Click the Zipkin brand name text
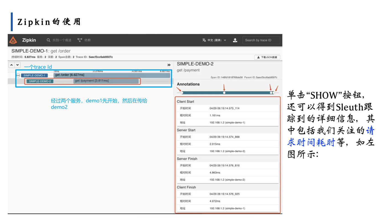Viewport: 390px width, 218px height. point(29,40)
